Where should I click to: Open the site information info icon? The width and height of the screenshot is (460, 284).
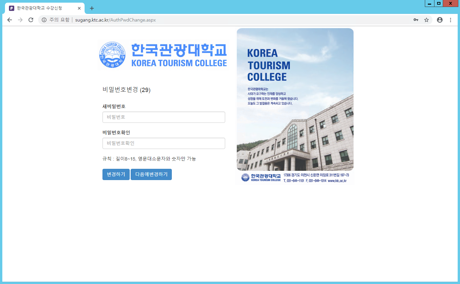tap(44, 20)
